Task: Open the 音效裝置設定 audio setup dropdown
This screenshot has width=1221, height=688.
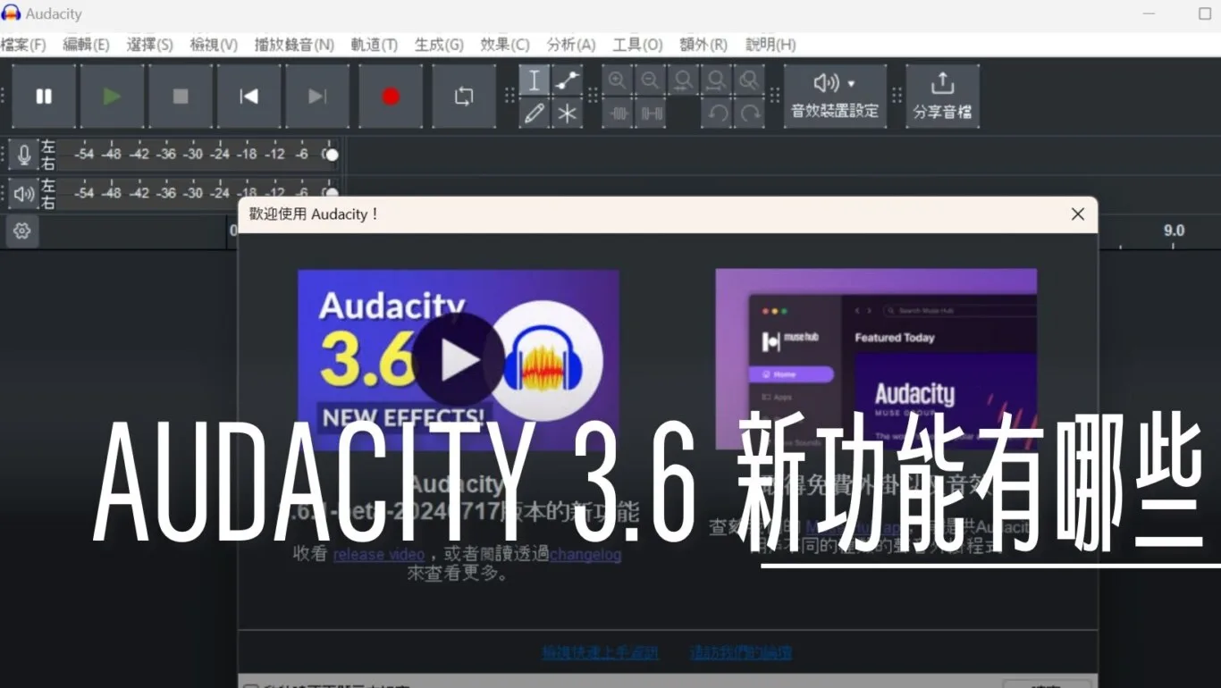Action: (x=835, y=96)
